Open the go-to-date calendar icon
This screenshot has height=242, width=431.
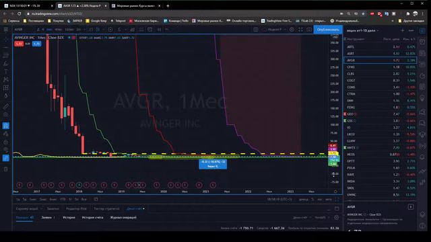pos(96,199)
